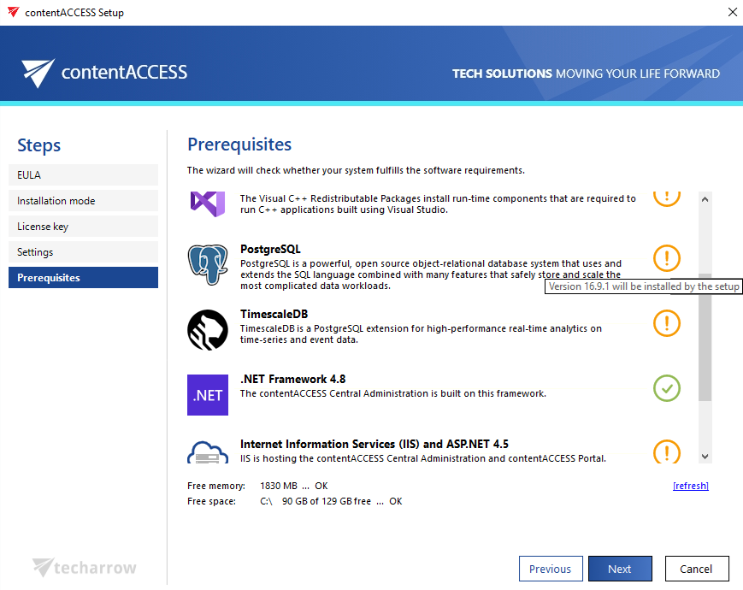The image size is (743, 590).
Task: Click the PostgreSQL elephant icon
Action: (x=208, y=265)
